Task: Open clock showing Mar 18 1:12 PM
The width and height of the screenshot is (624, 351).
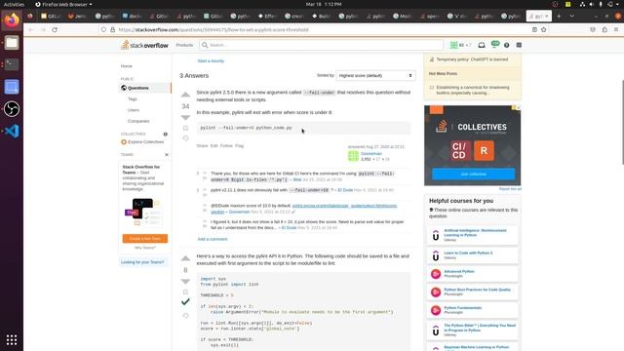Action: point(324,4)
